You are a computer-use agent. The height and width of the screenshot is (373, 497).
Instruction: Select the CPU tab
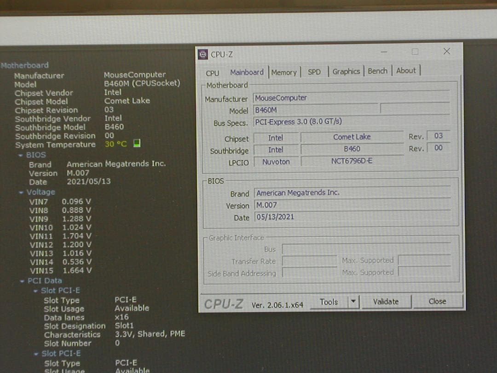tap(212, 73)
